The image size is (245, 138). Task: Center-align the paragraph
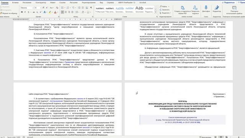(66, 12)
